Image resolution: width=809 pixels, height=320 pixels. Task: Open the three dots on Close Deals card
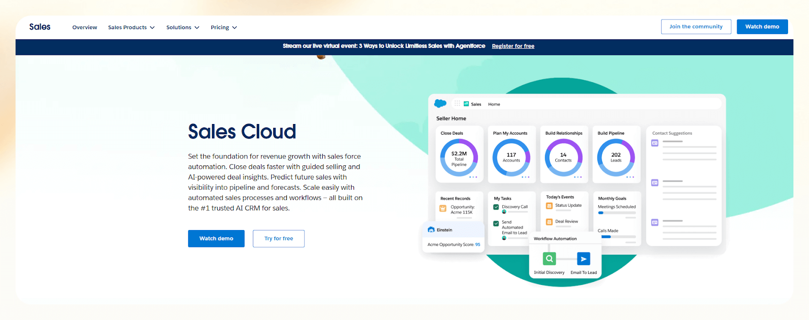[x=473, y=177]
